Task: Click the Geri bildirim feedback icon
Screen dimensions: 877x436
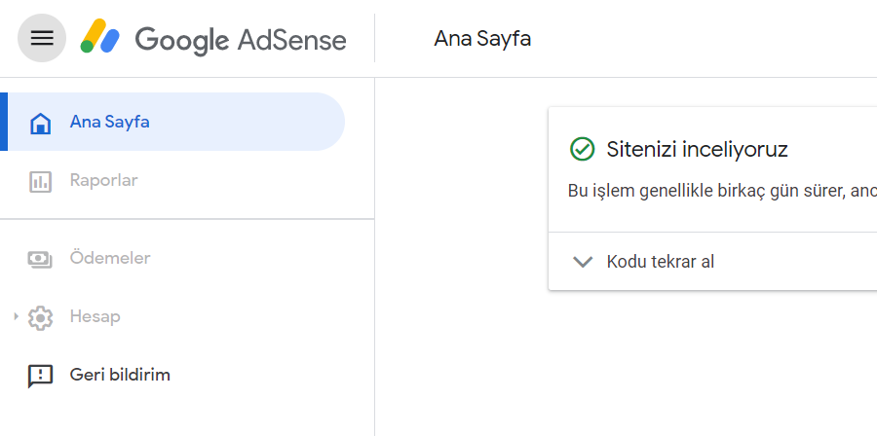Action: [40, 376]
